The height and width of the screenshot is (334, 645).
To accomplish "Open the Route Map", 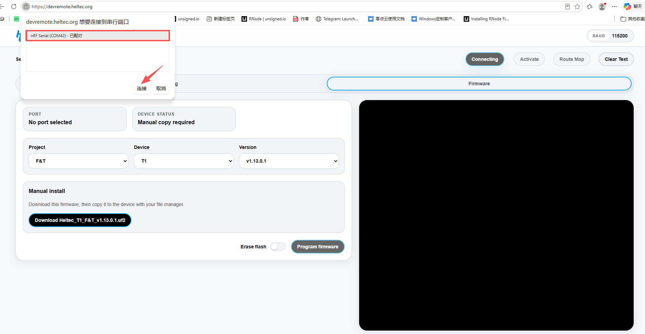I will pyautogui.click(x=571, y=59).
